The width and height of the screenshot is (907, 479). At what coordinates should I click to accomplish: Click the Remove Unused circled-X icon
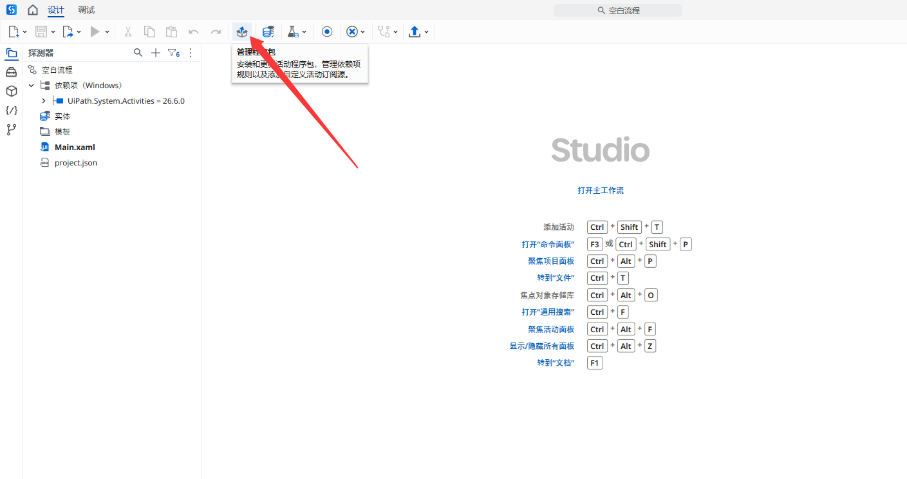coord(351,32)
